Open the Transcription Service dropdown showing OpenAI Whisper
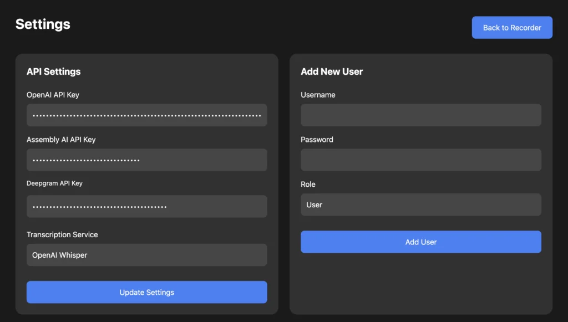568x322 pixels. coord(146,255)
